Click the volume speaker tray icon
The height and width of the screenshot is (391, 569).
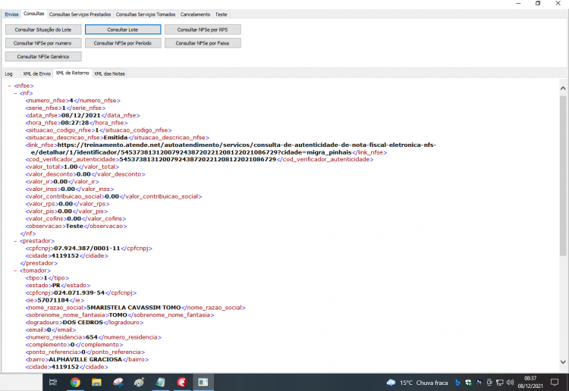511,383
